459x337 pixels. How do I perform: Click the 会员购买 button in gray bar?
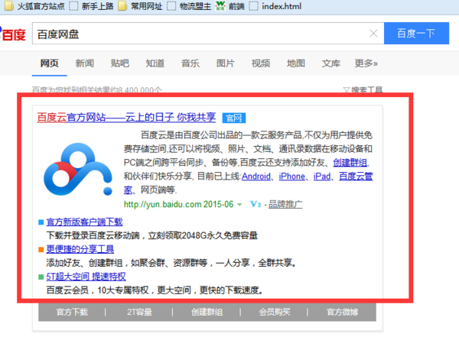pyautogui.click(x=275, y=312)
